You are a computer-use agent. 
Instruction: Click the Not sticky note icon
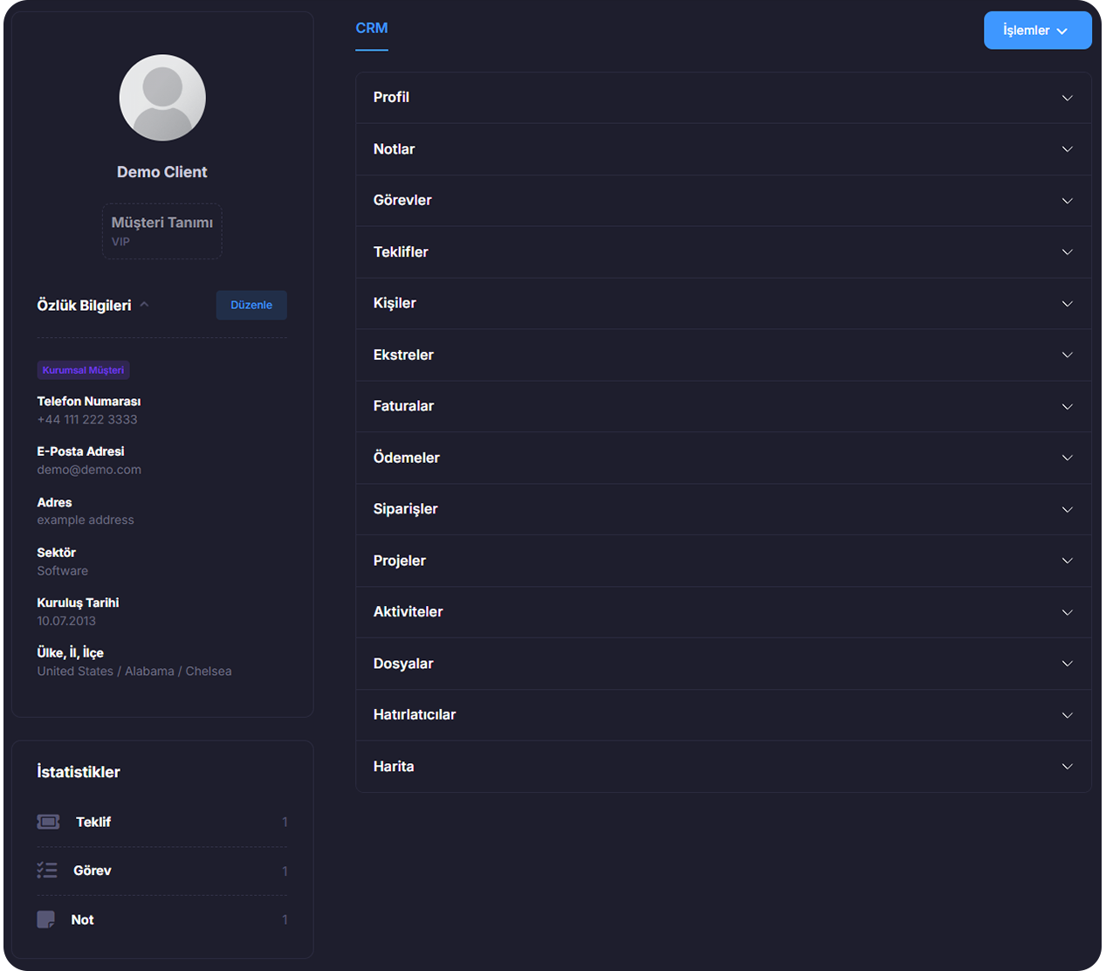[46, 919]
